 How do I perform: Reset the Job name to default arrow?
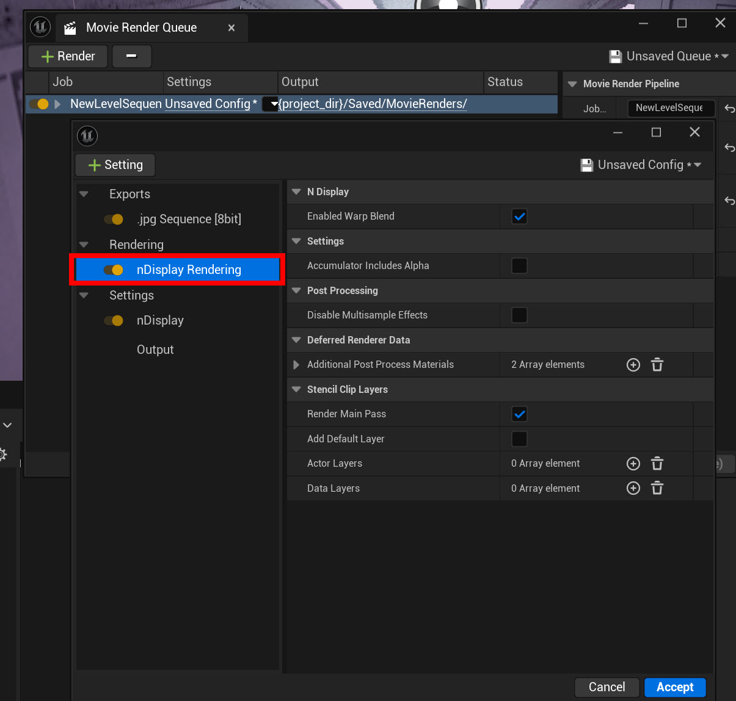(729, 109)
